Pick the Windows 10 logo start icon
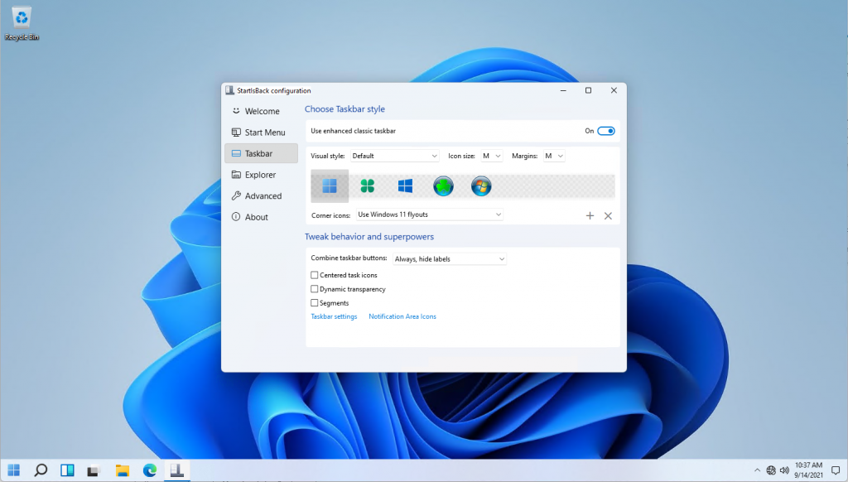 [x=405, y=186]
